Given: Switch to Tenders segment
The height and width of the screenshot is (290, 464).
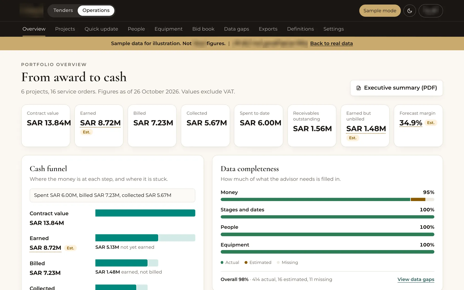Looking at the screenshot, I should (x=63, y=10).
